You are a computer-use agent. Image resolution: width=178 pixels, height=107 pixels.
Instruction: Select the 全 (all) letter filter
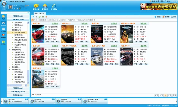tap(32, 20)
